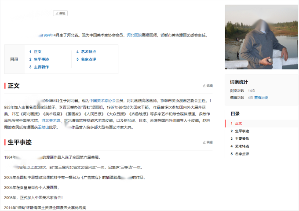Click the 编辑 button beside the title

click(60, 13)
